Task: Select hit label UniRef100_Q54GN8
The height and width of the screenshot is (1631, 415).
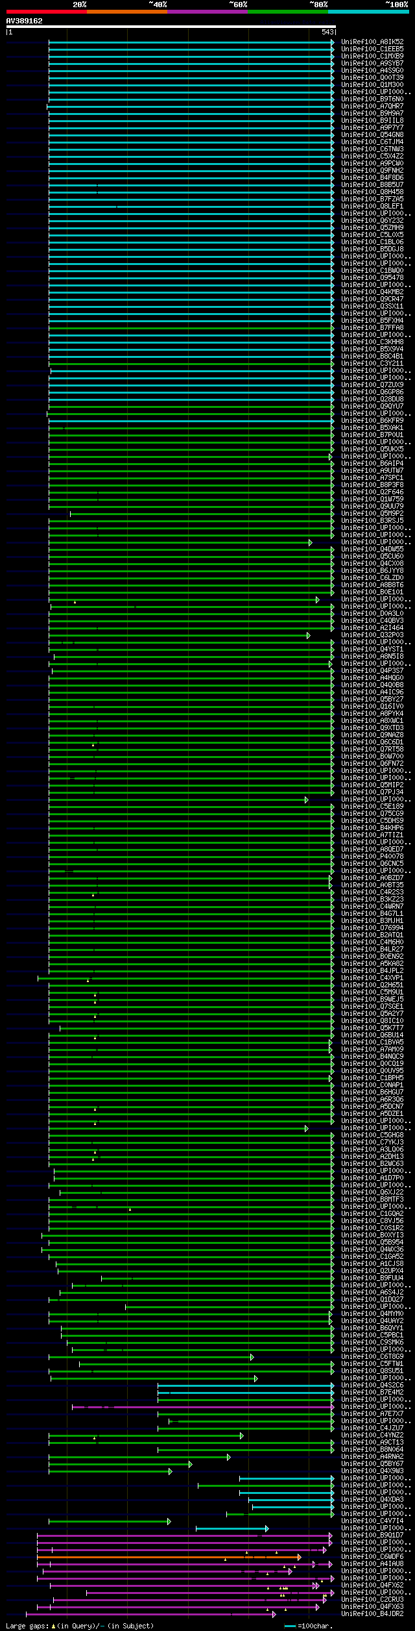Action: click(372, 134)
